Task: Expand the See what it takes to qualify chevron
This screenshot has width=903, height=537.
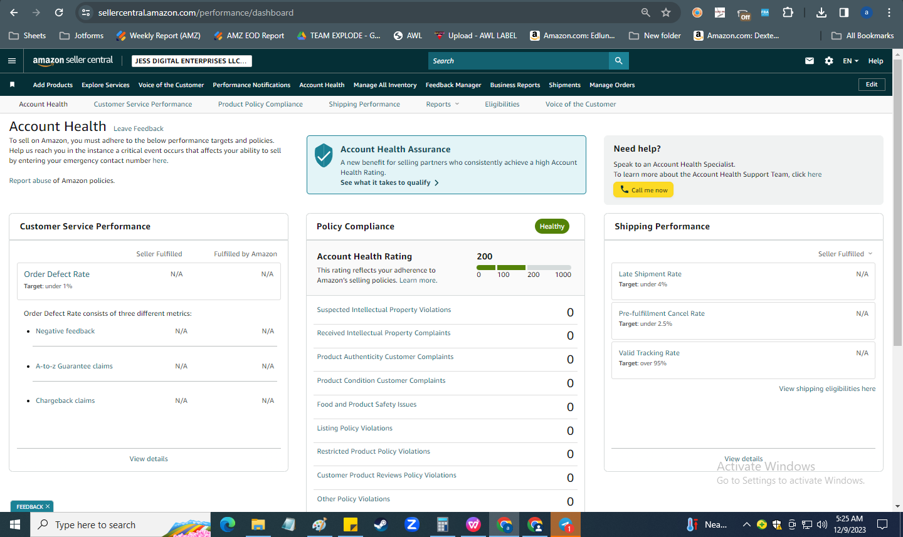Action: click(x=436, y=183)
